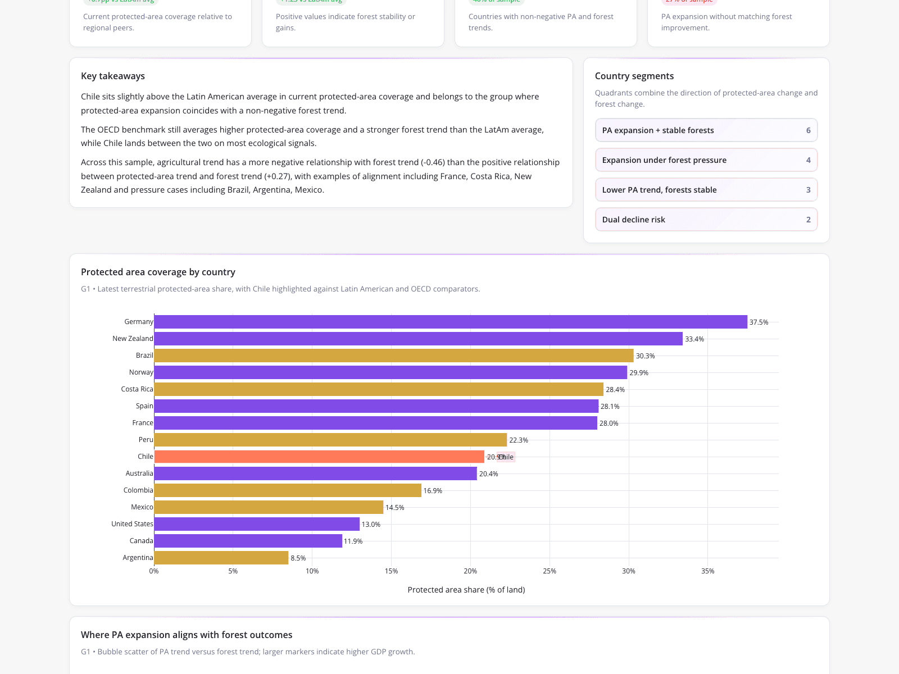This screenshot has width=899, height=674.
Task: Click the 'Peru' y-axis label
Action: click(146, 440)
